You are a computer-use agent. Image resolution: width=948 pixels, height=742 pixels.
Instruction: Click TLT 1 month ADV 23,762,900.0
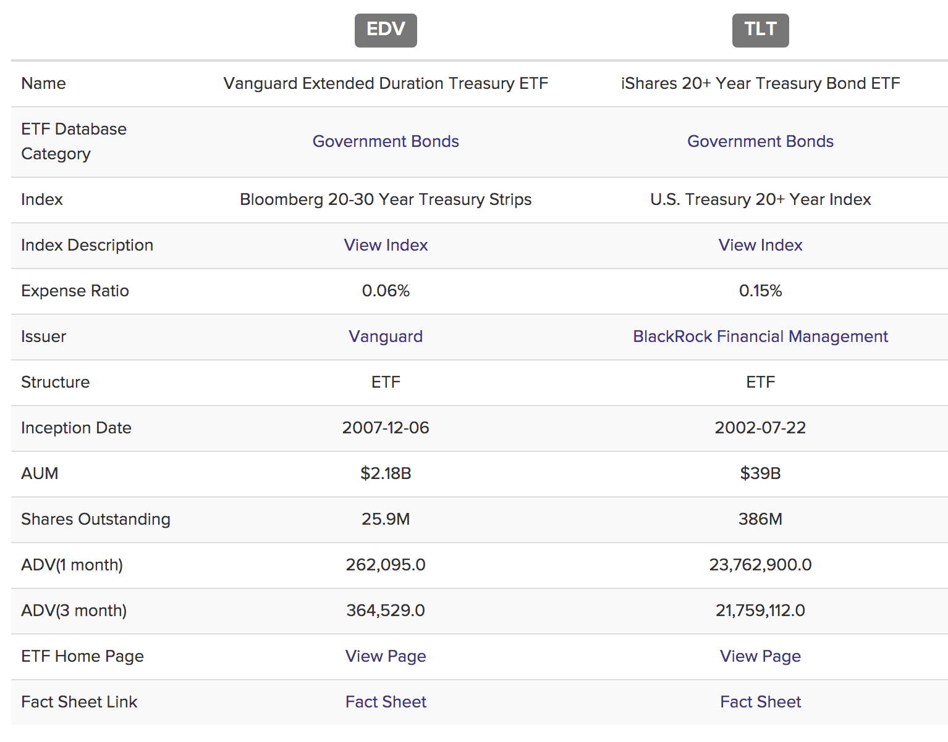[760, 565]
